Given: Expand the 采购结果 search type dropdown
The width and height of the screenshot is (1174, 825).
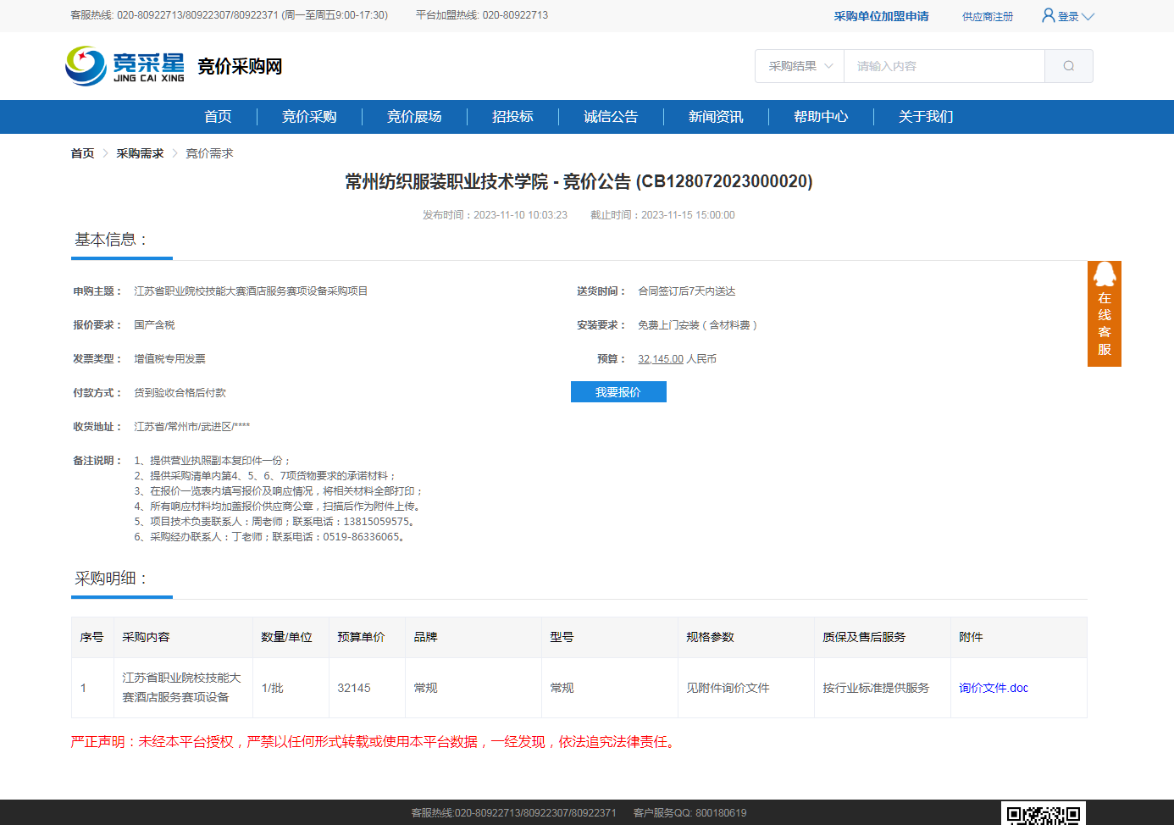Looking at the screenshot, I should 800,66.
